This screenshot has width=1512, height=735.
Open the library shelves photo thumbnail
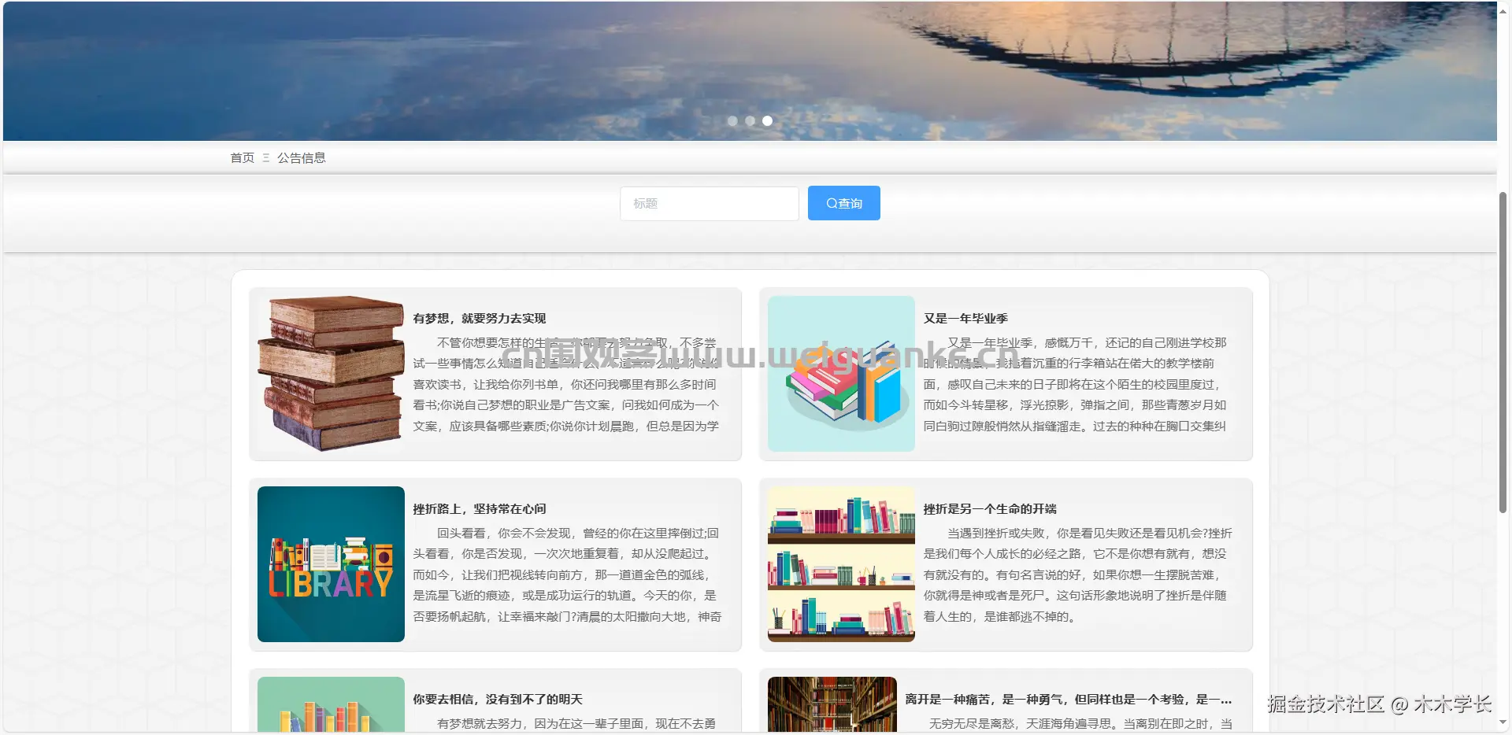832,704
